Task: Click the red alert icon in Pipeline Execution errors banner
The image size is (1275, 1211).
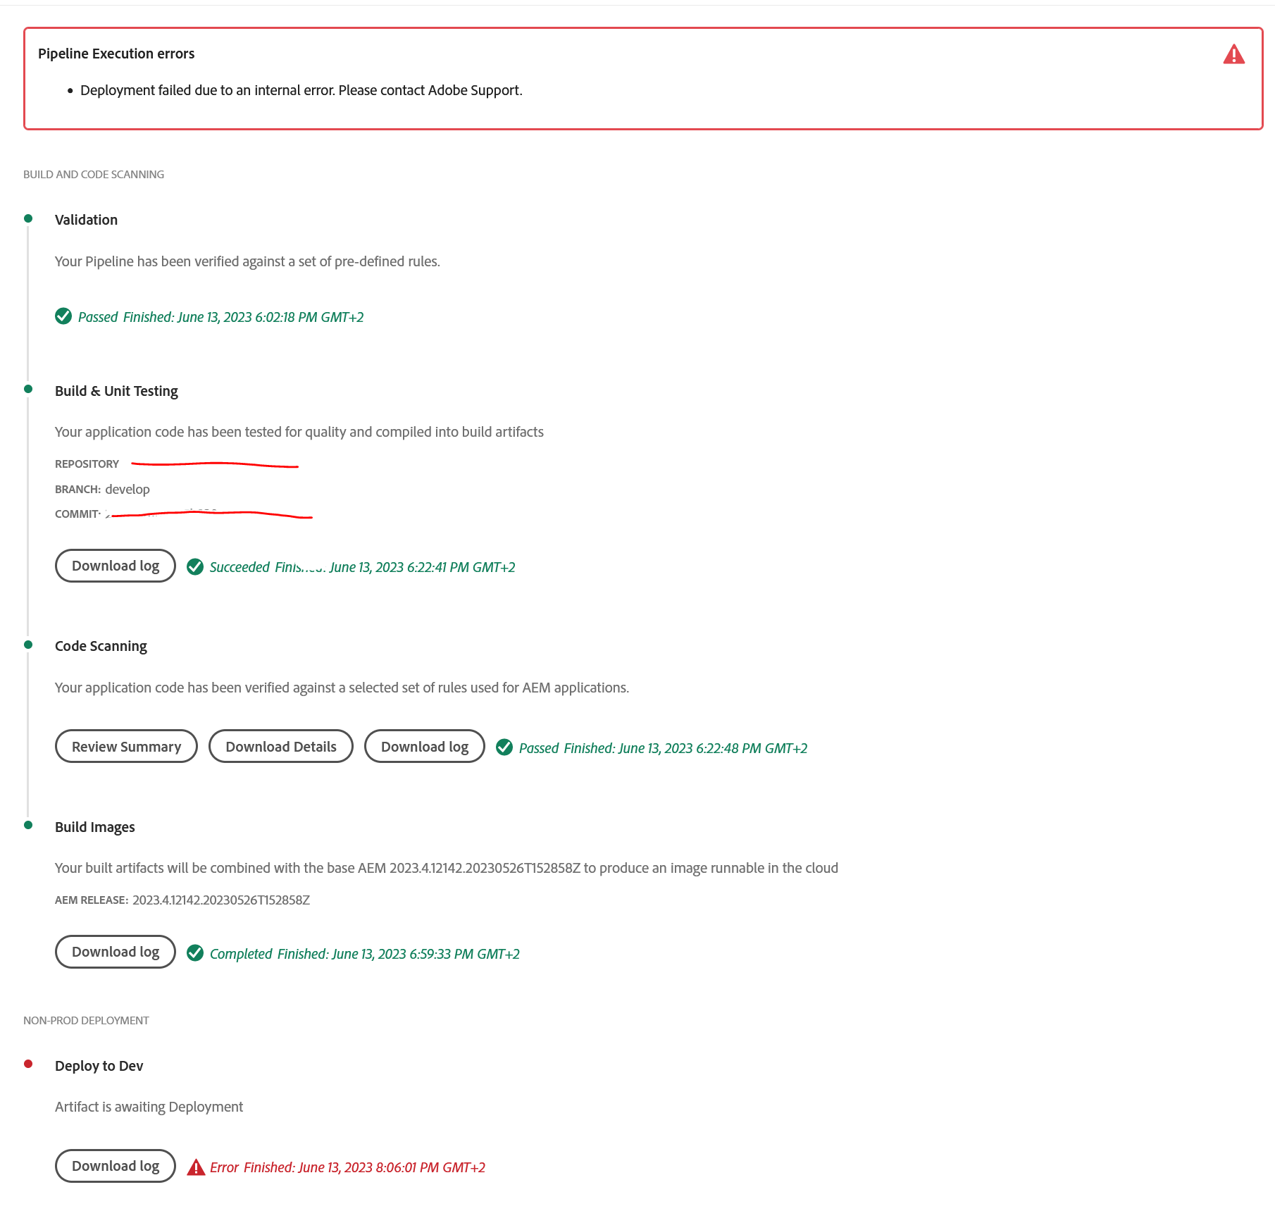Action: pyautogui.click(x=1233, y=55)
